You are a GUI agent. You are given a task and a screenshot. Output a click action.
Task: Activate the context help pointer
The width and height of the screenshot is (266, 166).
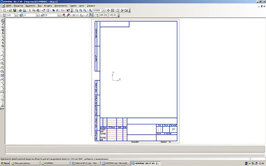point(68,10)
